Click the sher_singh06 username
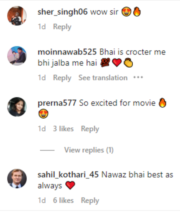This screenshot has width=180, height=212. coord(63,12)
